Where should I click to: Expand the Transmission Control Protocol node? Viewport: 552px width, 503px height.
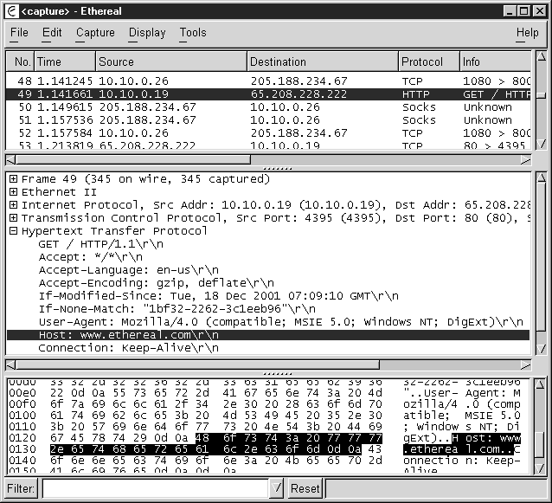click(x=13, y=218)
